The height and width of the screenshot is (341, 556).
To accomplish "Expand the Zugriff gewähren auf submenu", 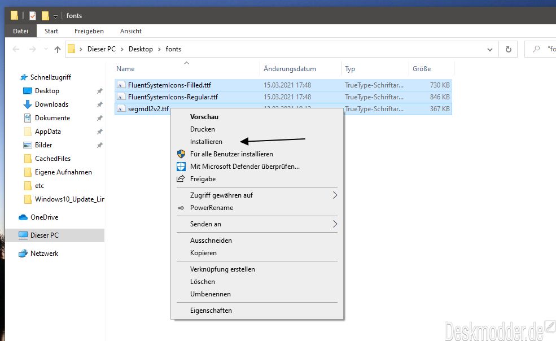I will (334, 195).
